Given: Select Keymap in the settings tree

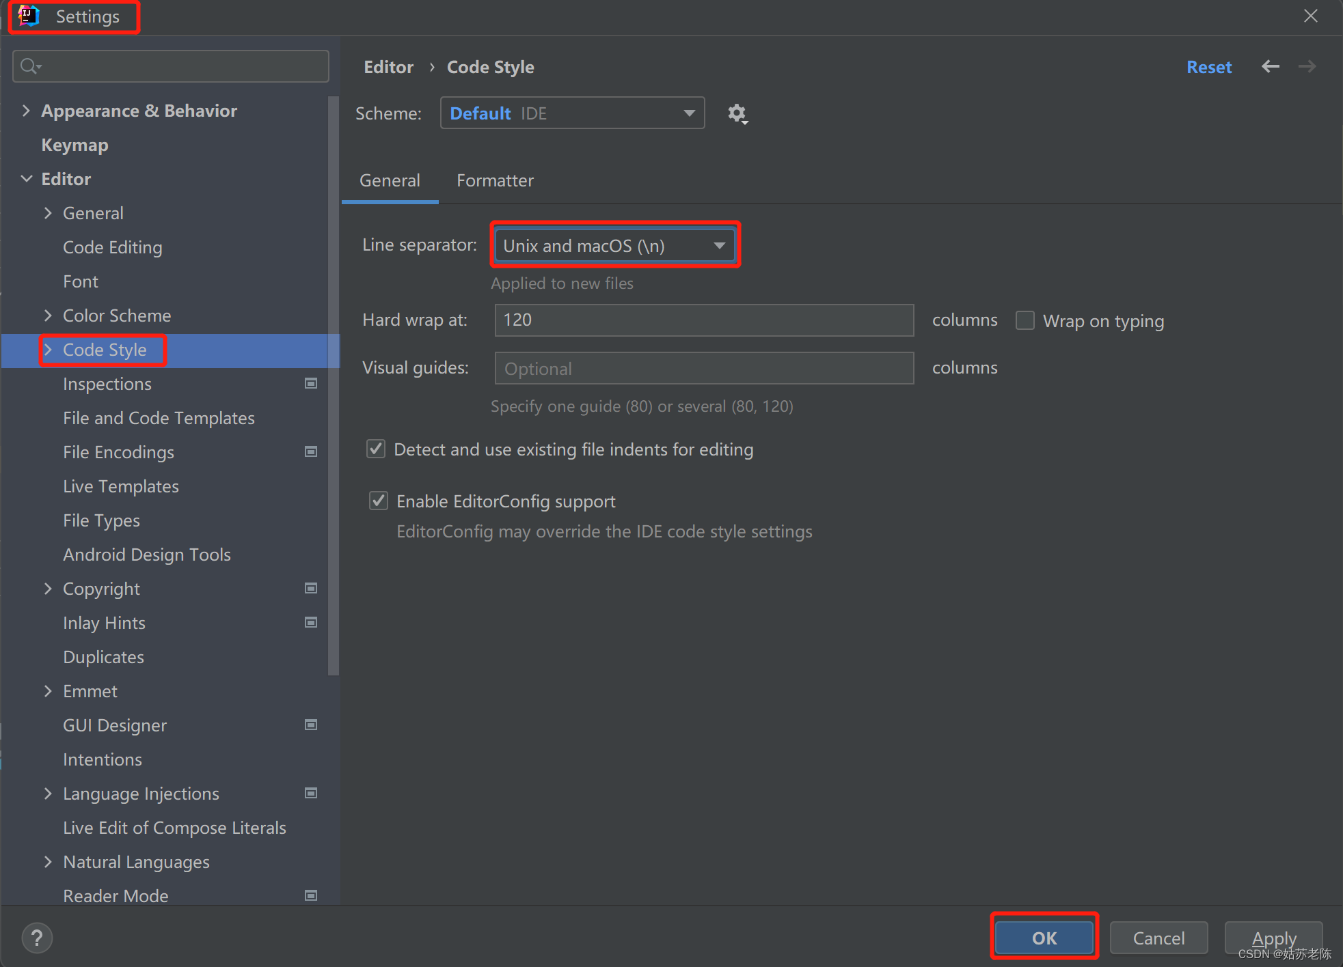Looking at the screenshot, I should click(x=74, y=145).
